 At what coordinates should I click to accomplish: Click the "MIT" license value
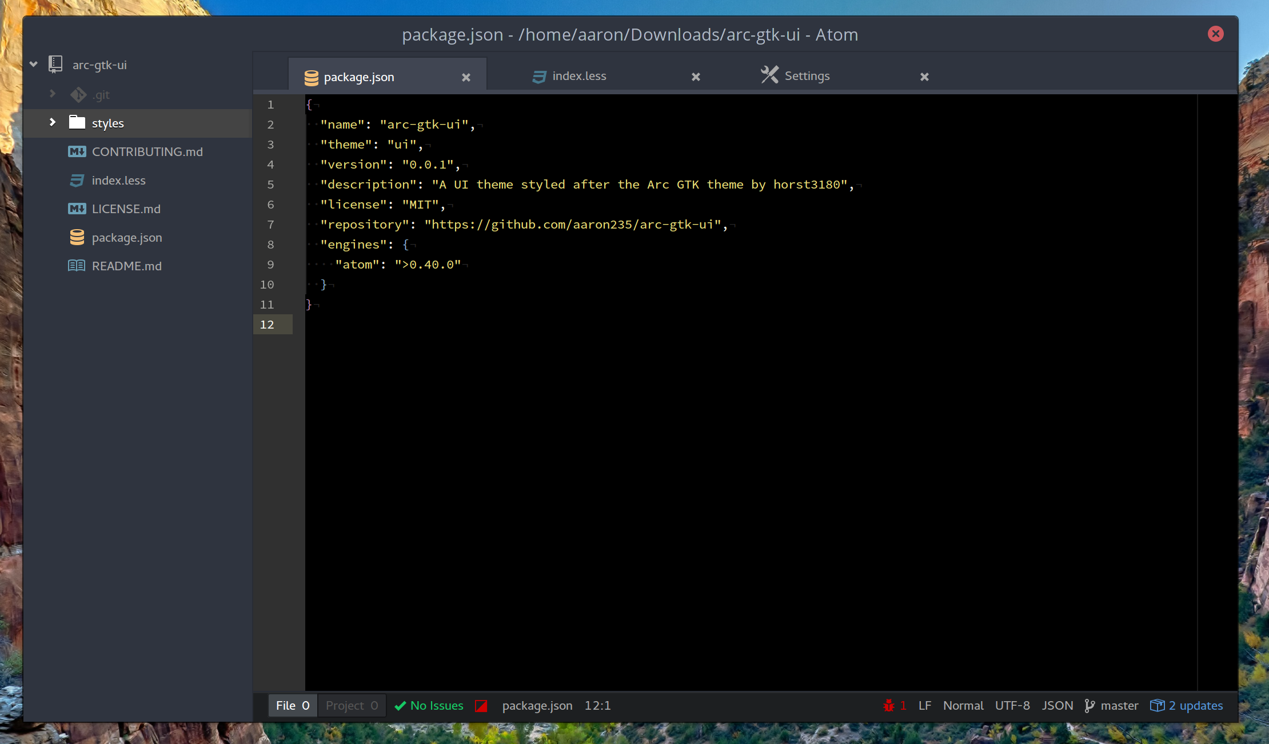coord(420,205)
